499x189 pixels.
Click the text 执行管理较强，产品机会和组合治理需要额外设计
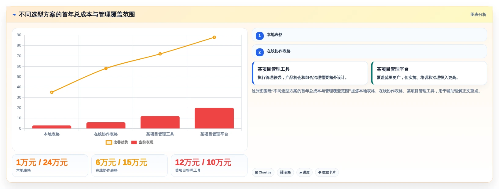point(303,78)
